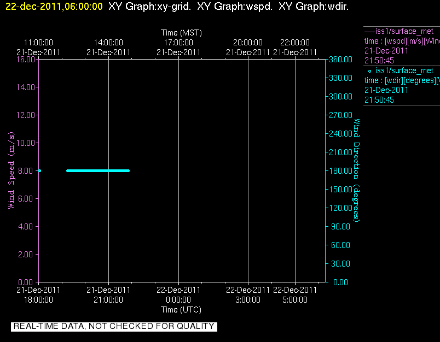Click the 'Wind Direction (degrees)' axis label
Image resolution: width=440 pixels, height=342 pixels.
pyautogui.click(x=356, y=170)
